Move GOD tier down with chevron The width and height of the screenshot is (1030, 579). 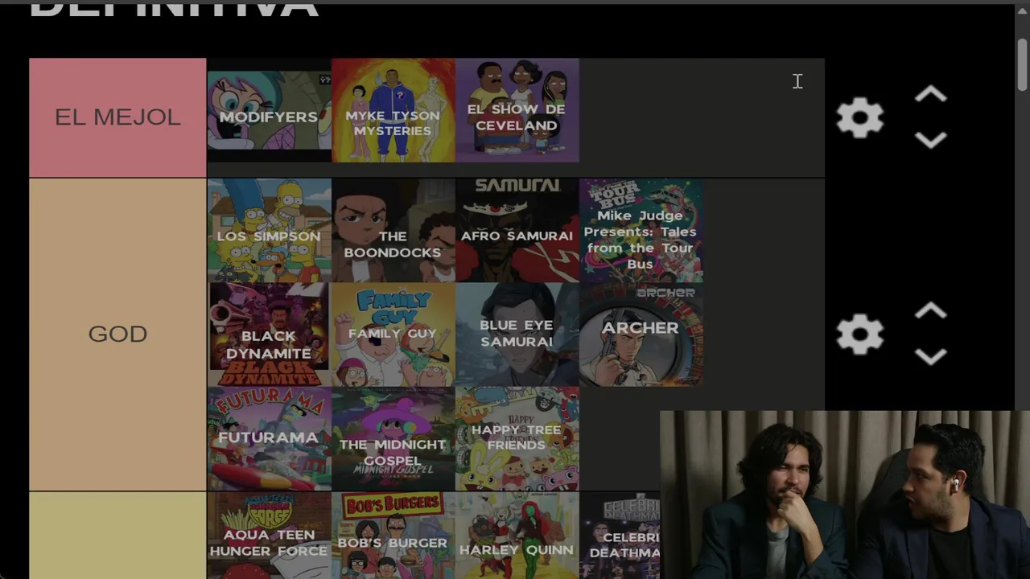coord(930,356)
